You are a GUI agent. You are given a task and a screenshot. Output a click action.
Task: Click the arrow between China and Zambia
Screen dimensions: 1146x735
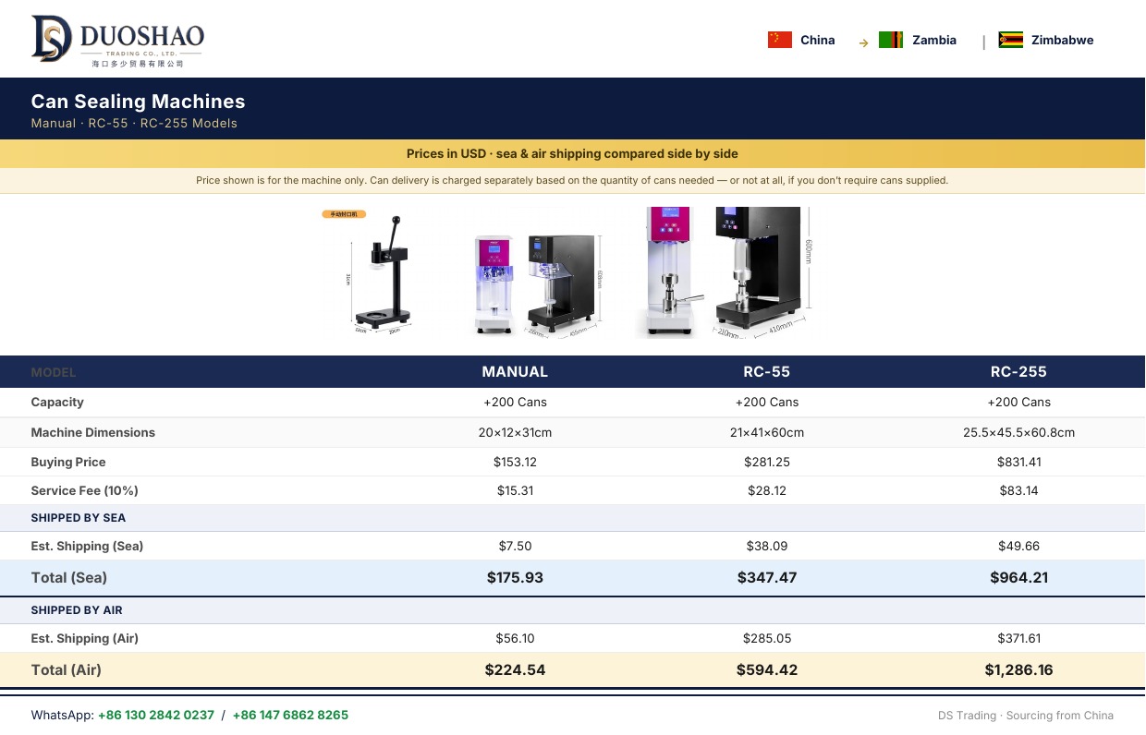[x=863, y=42]
